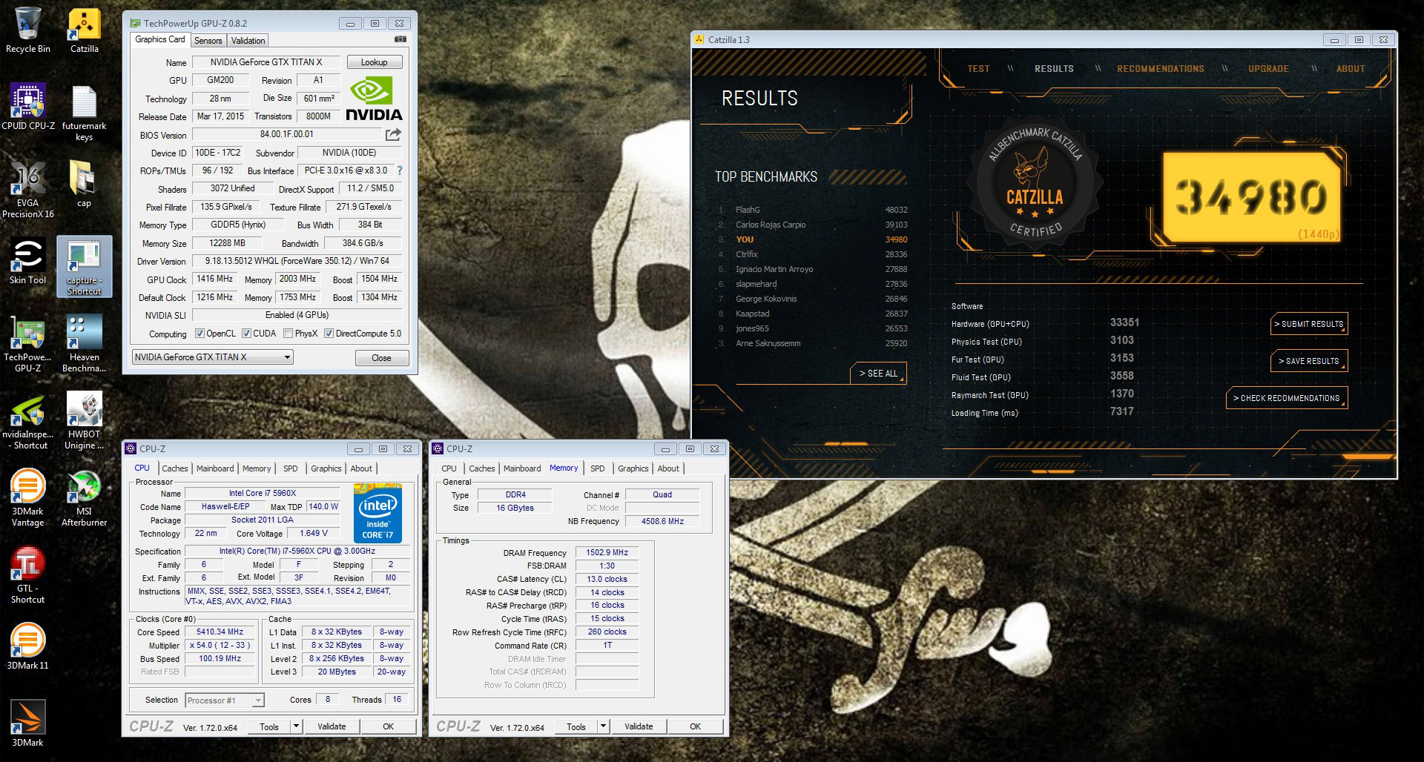Click the Core Speed value 5410.34 MHz
The height and width of the screenshot is (762, 1424).
[x=220, y=632]
